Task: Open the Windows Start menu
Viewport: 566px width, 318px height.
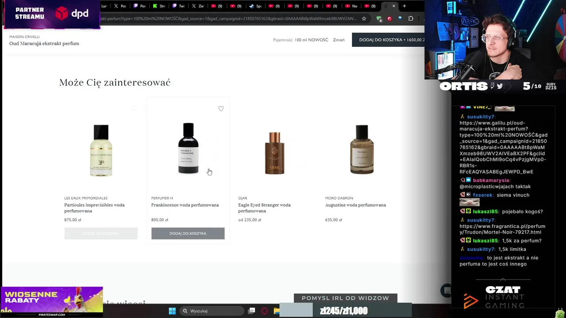Action: [x=172, y=311]
